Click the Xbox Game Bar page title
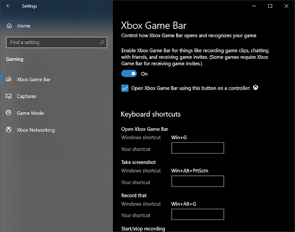 pos(153,26)
